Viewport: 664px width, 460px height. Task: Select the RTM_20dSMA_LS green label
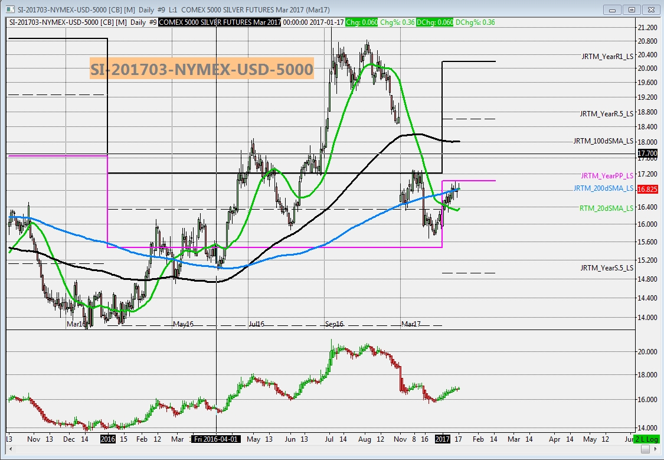tap(606, 208)
